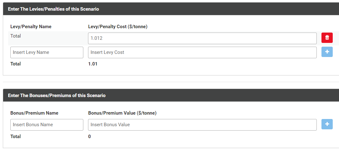Focus the levy cost field showing 1.012
The width and height of the screenshot is (339, 150).
coord(202,38)
